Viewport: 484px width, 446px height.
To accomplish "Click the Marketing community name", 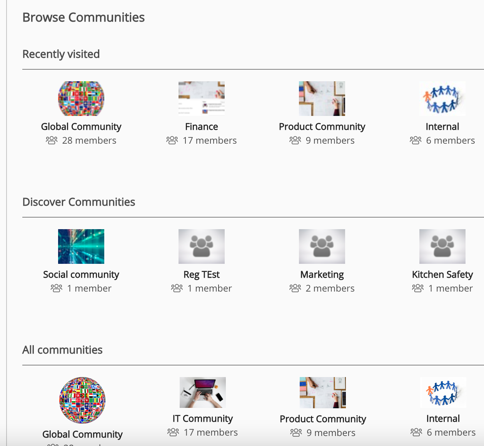I will pos(322,275).
